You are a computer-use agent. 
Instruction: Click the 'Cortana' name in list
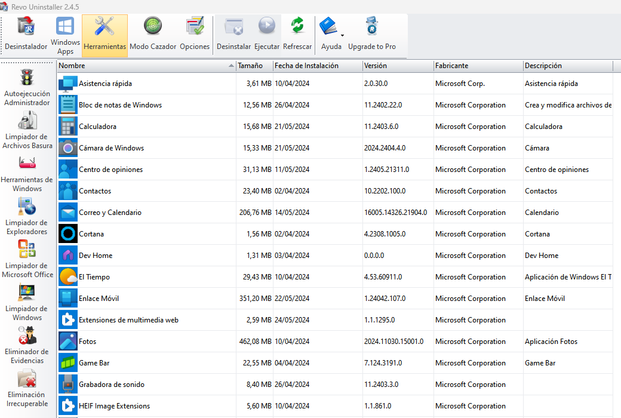(x=91, y=233)
